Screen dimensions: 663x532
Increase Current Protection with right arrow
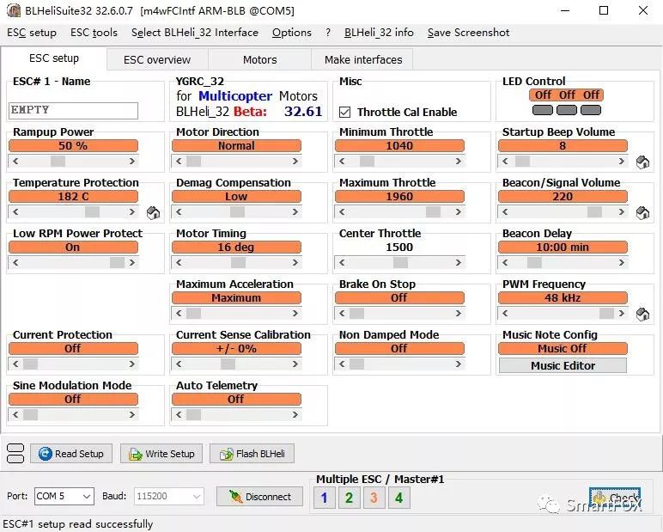click(132, 364)
